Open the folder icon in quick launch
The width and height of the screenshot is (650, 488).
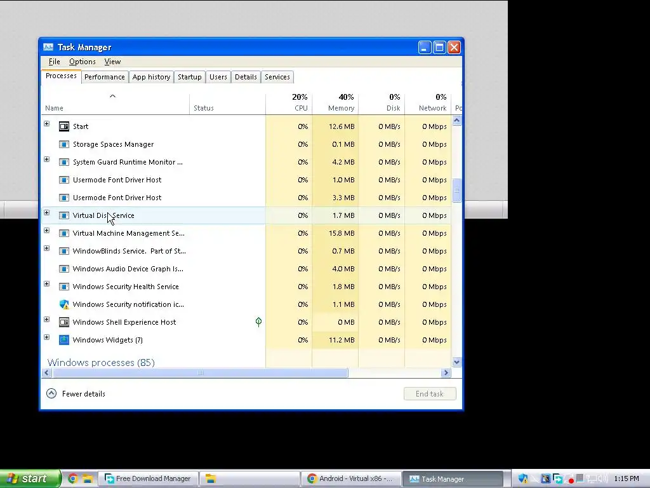[87, 479]
